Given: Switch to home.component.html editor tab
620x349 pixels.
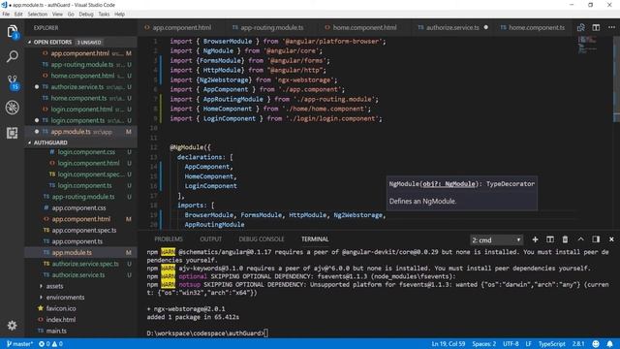Looking at the screenshot, I should [364, 28].
